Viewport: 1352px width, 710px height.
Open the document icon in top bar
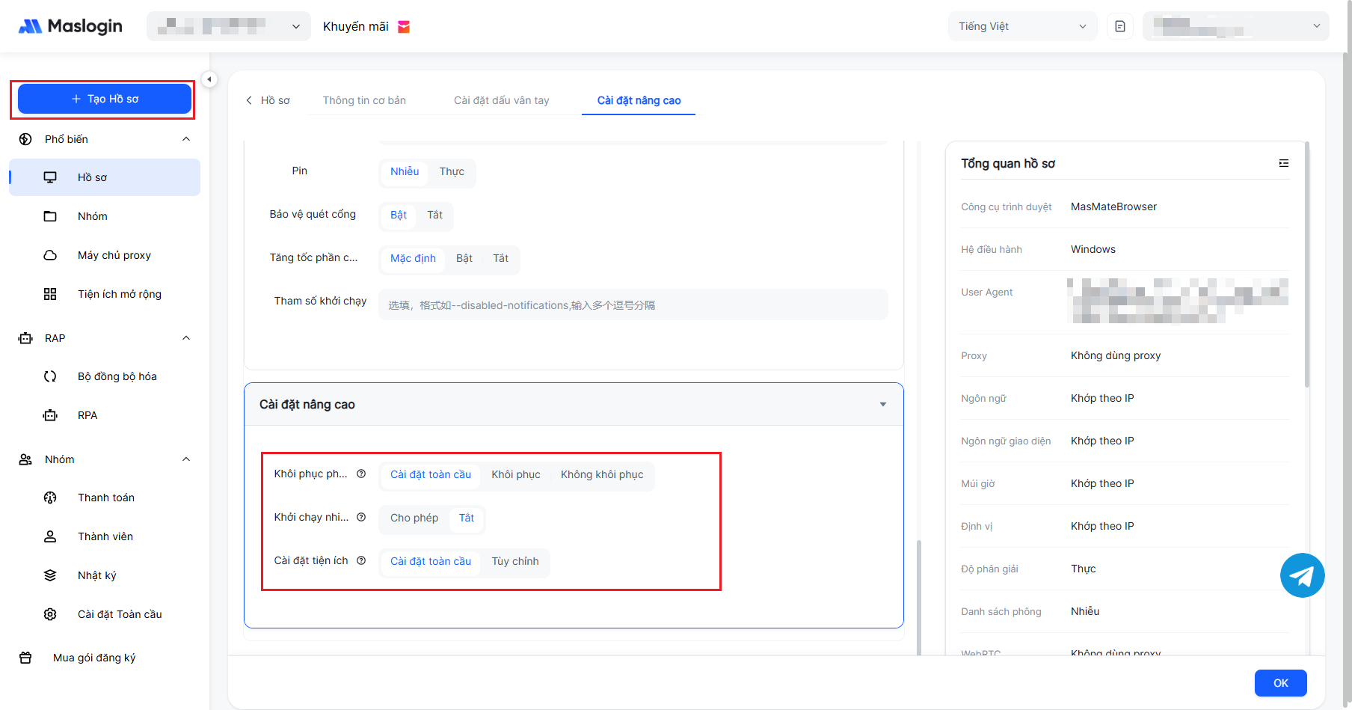point(1119,27)
